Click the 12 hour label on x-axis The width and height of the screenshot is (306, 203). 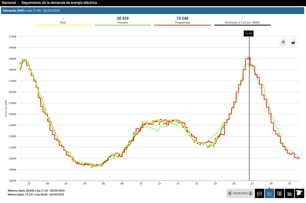(x=159, y=183)
